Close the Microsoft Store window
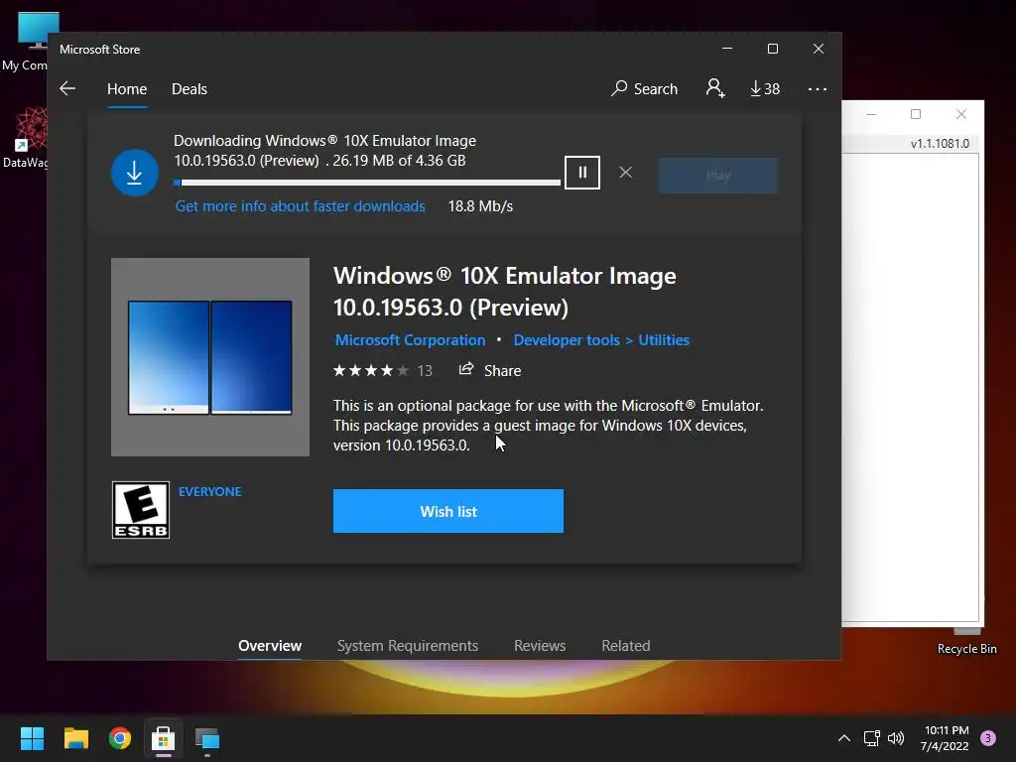 (819, 49)
